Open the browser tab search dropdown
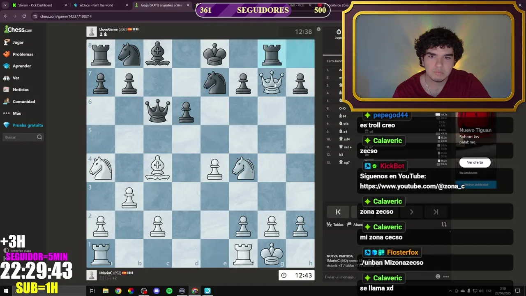 point(5,5)
